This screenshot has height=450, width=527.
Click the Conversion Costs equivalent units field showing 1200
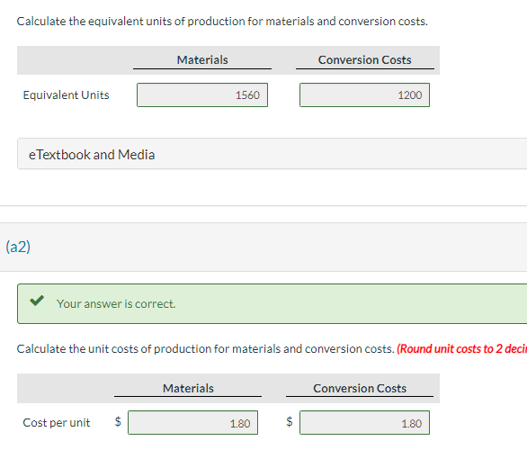point(364,94)
